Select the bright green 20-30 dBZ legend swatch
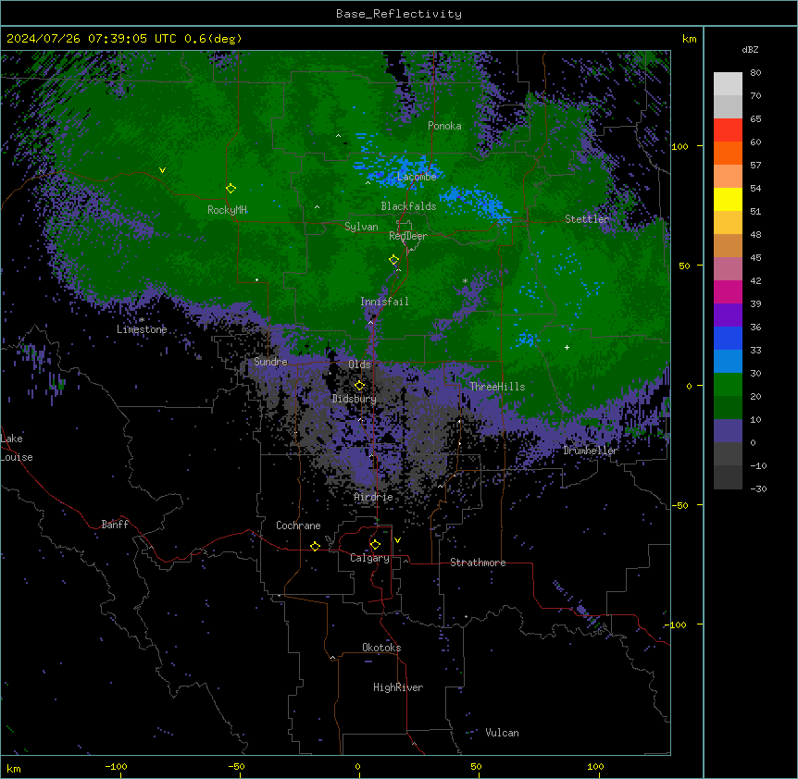Screen dimensions: 798x779 coord(728,385)
